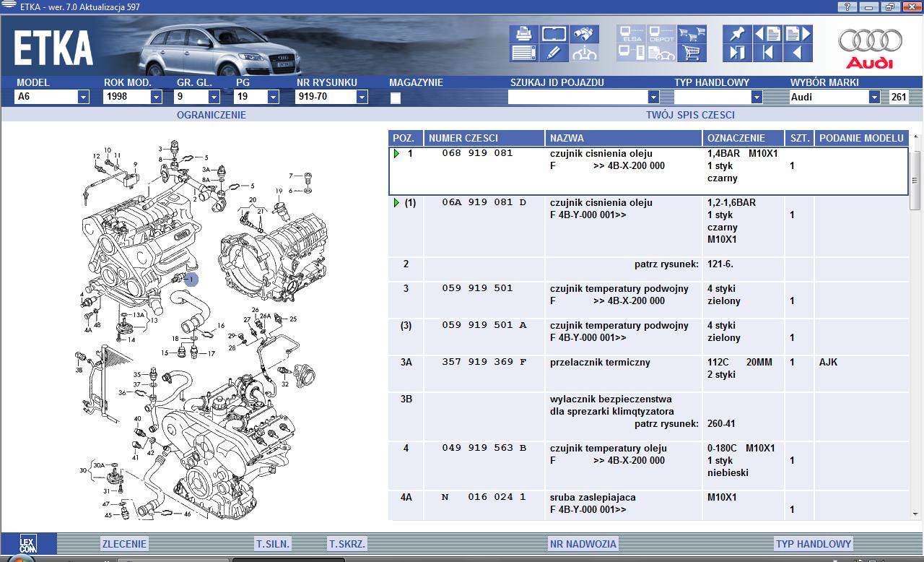Open the OGRANICZENIE tab
The width and height of the screenshot is (924, 562).
pyautogui.click(x=212, y=115)
